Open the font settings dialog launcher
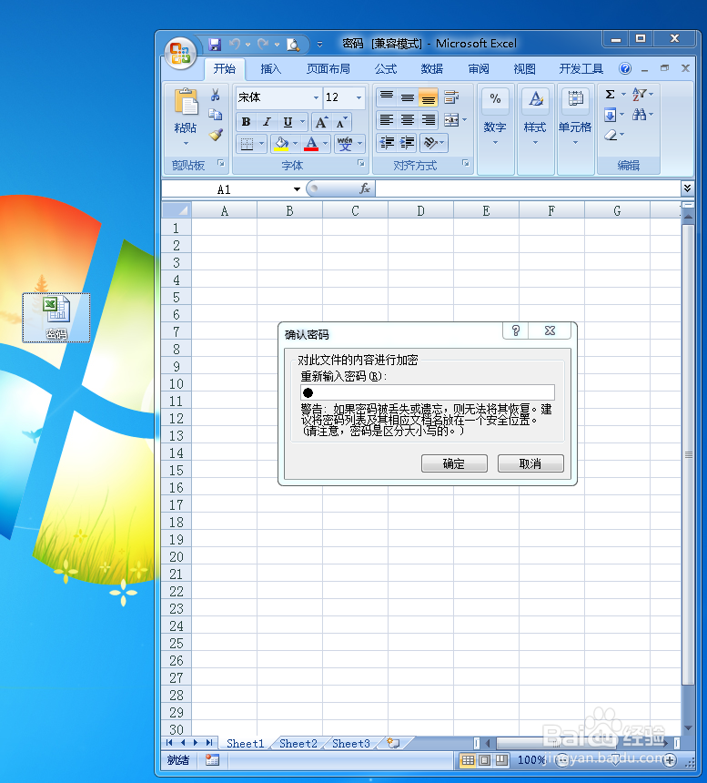707x783 pixels. point(360,163)
